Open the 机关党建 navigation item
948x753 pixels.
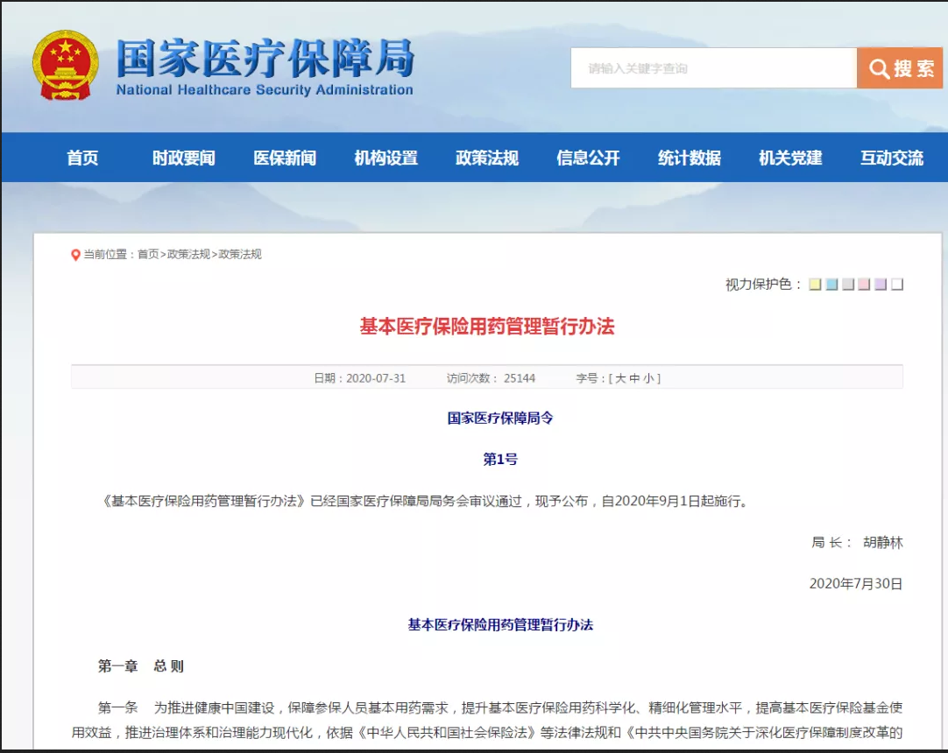pos(790,158)
